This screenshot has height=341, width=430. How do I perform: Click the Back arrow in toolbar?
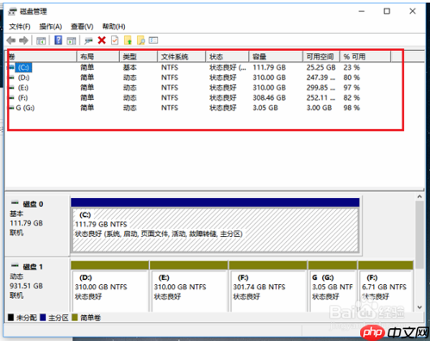pyautogui.click(x=11, y=40)
